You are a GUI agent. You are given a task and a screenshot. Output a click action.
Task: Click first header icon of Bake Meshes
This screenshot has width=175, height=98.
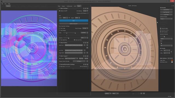coord(84,43)
